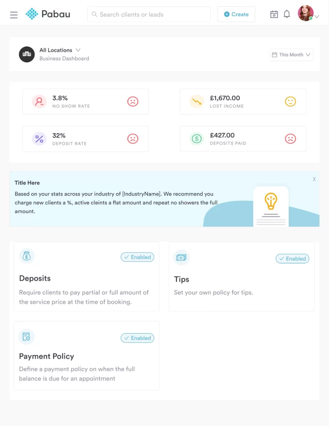The width and height of the screenshot is (329, 426).
Task: Open the Deposits settings card
Action: tap(86, 283)
